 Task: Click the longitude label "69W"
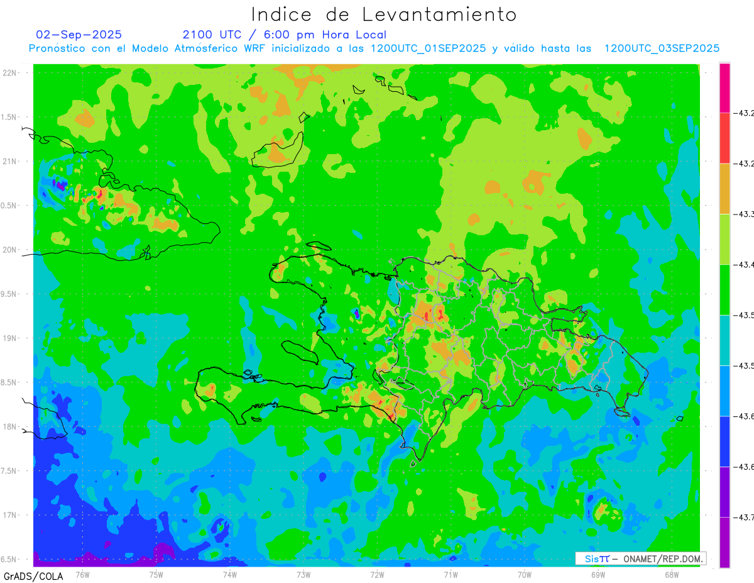click(x=598, y=574)
